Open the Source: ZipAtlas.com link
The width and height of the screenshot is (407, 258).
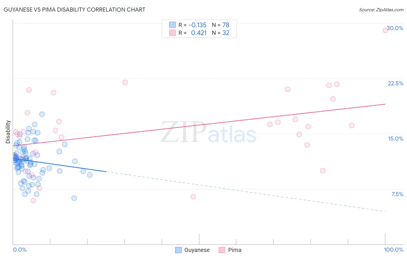pyautogui.click(x=381, y=10)
